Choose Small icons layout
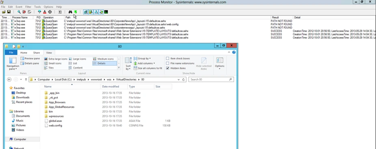 (x=53, y=63)
